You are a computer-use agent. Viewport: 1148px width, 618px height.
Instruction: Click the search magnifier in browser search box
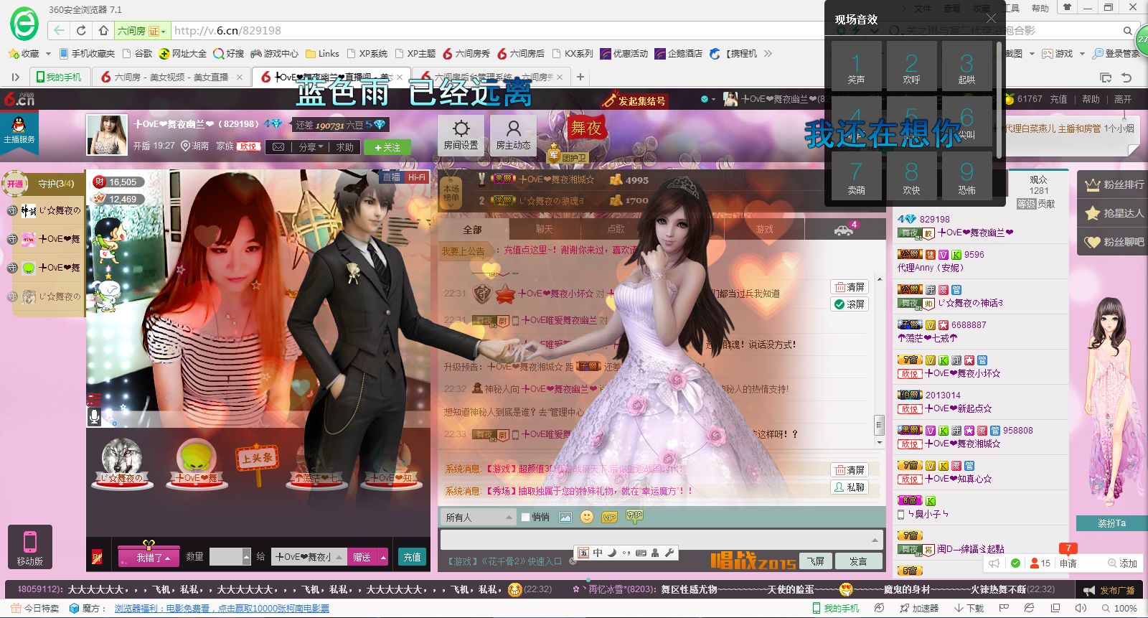pyautogui.click(x=1127, y=31)
